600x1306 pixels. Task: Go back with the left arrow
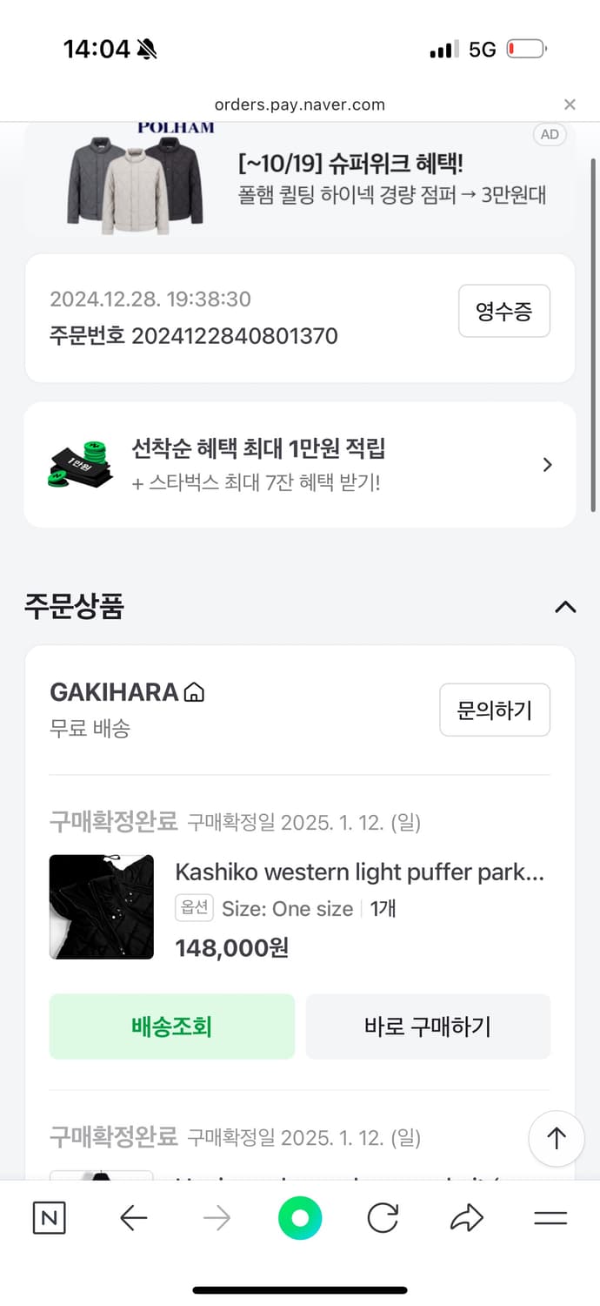click(133, 1219)
